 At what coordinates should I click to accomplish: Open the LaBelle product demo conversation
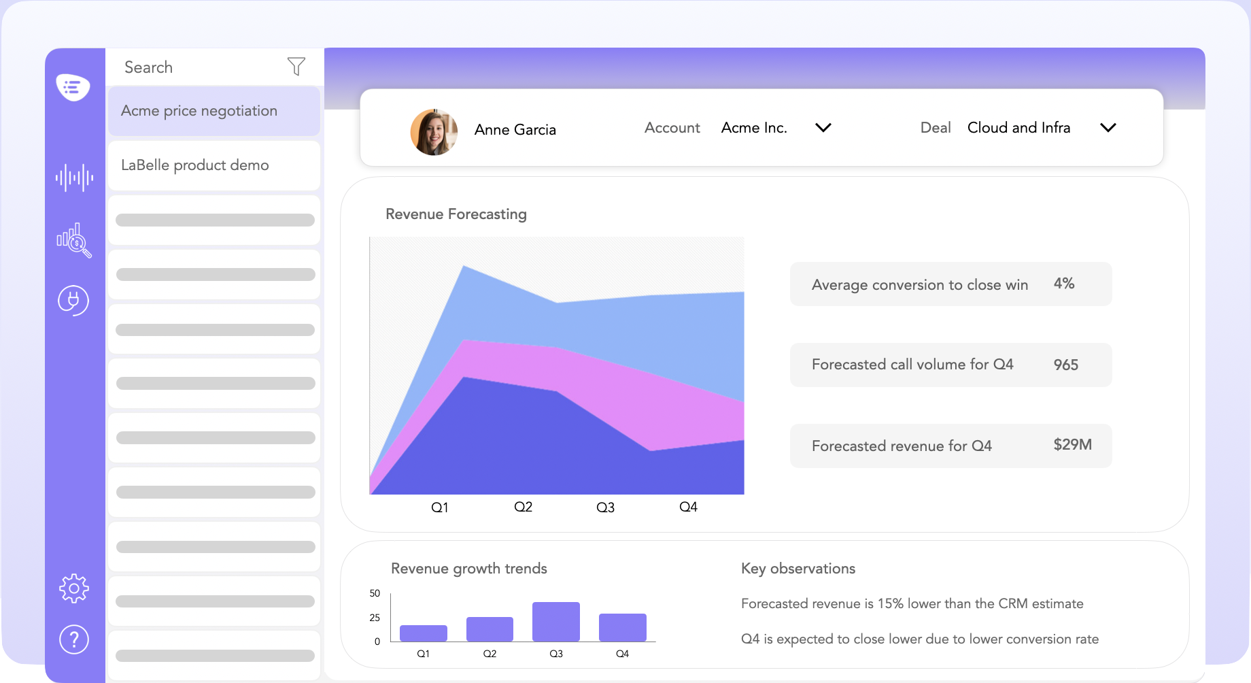[x=195, y=165]
